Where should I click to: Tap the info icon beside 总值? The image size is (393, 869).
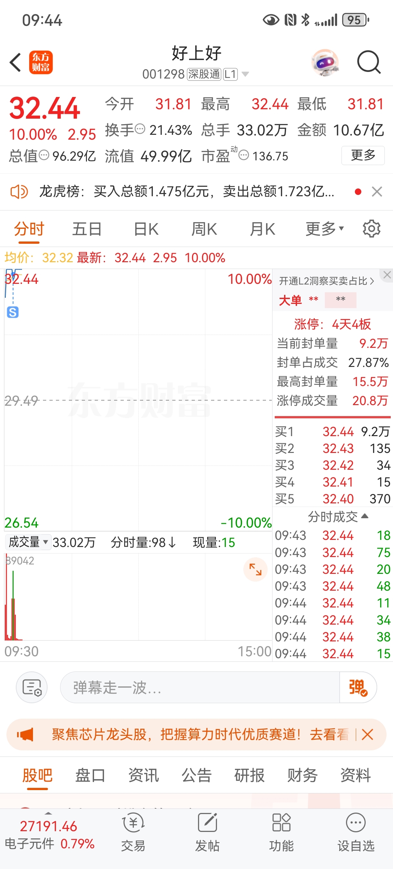coord(44,155)
